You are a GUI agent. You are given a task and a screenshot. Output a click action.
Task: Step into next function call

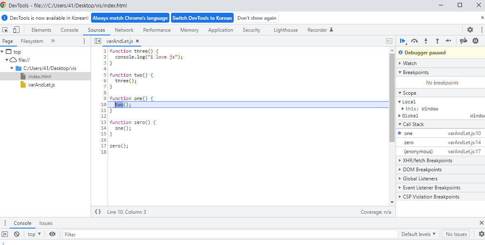[426, 41]
